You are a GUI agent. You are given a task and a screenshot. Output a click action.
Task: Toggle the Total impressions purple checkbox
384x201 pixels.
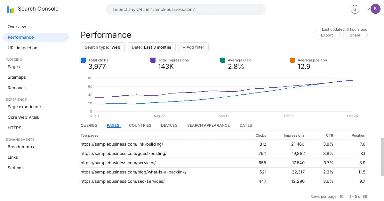[x=153, y=60]
